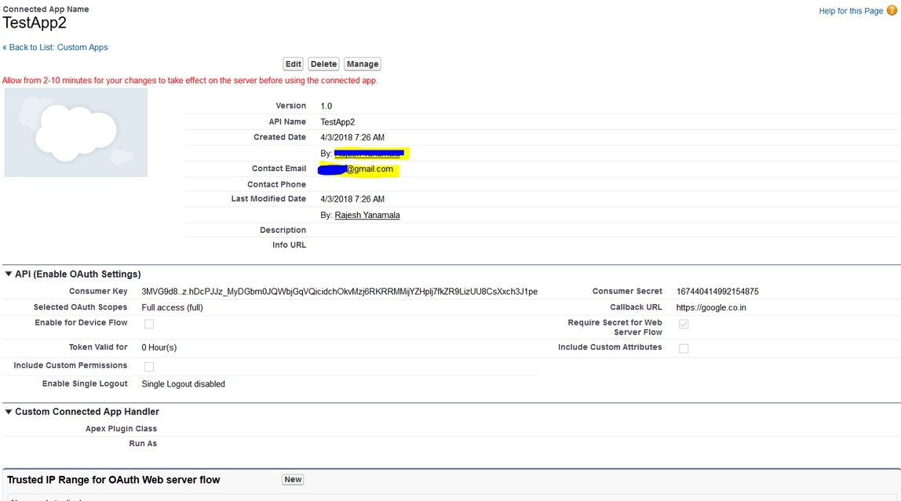The width and height of the screenshot is (901, 501).
Task: Click the Edit button
Action: coord(293,64)
